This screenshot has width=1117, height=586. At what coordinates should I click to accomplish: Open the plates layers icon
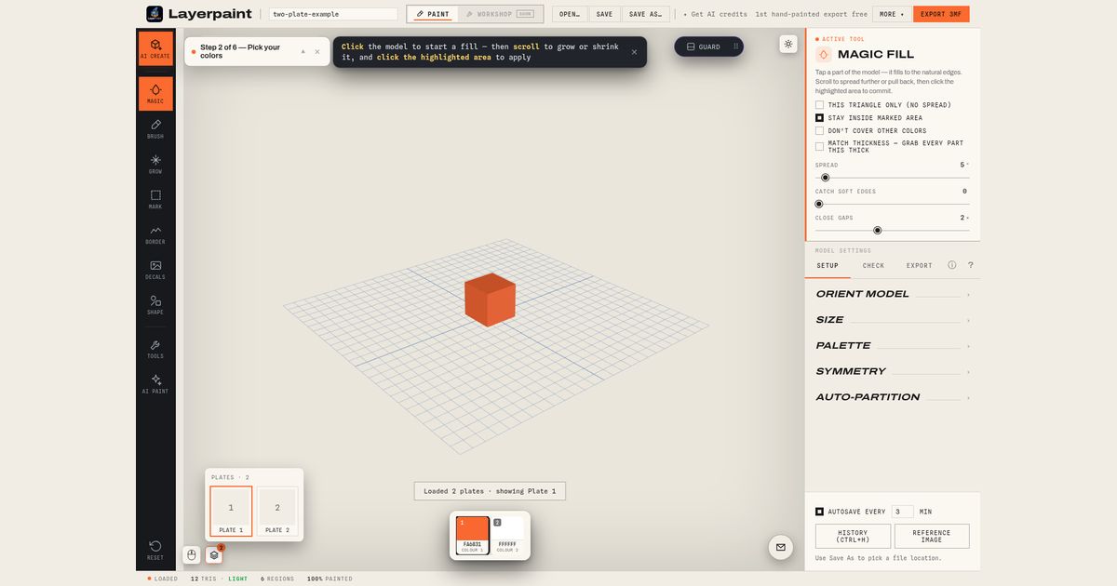tap(214, 554)
